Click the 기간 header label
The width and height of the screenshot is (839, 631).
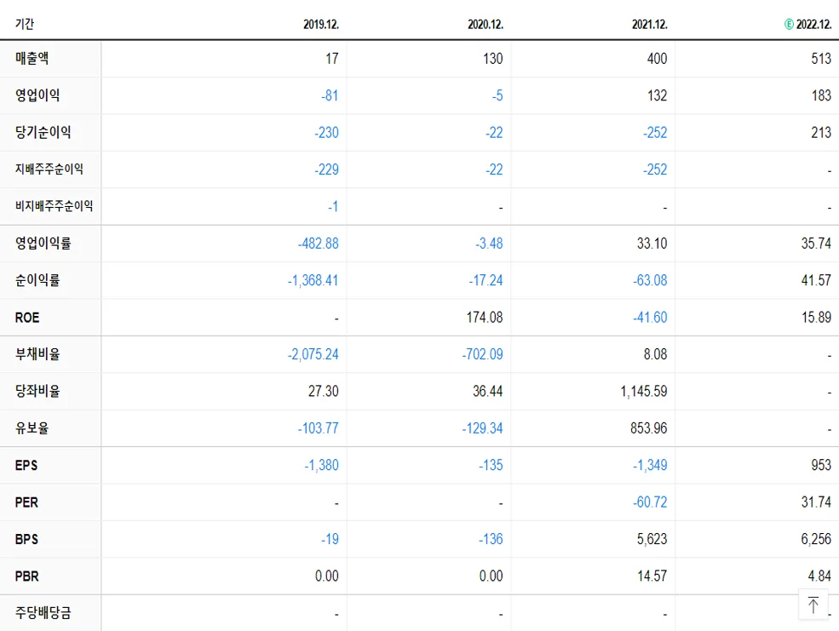pos(25,24)
